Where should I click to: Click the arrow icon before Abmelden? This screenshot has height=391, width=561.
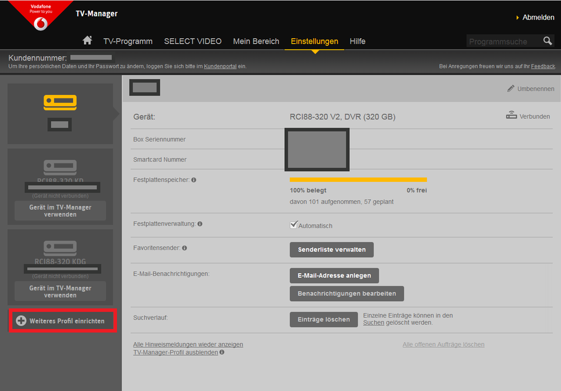[x=517, y=17]
